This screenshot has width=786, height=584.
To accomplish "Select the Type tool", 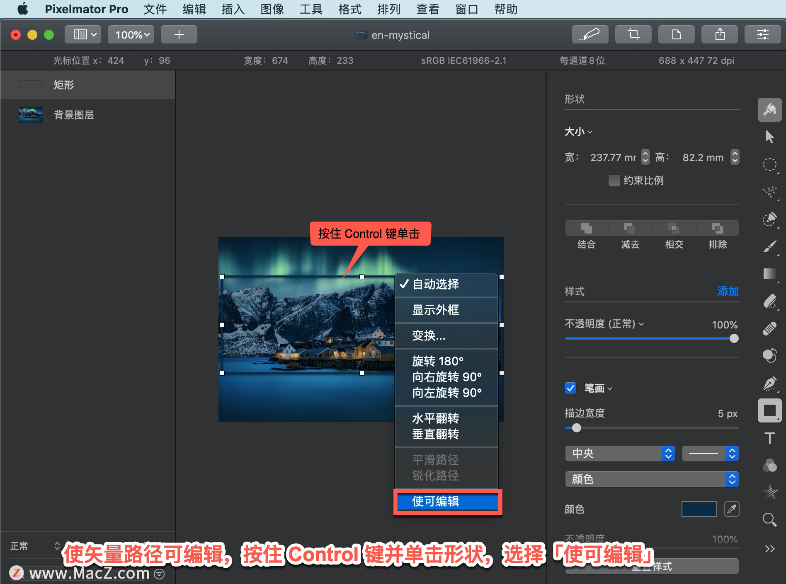I will [769, 437].
